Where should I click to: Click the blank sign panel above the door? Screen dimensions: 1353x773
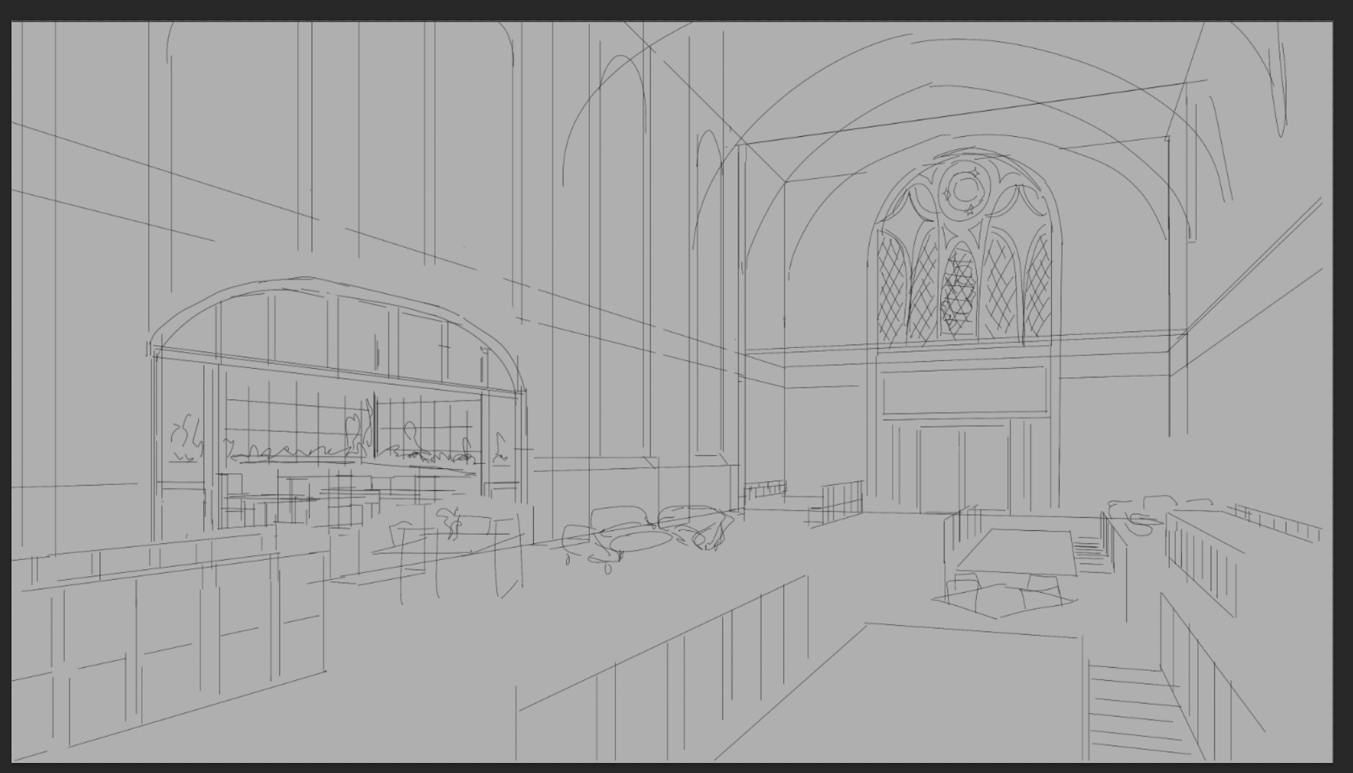pyautogui.click(x=965, y=391)
